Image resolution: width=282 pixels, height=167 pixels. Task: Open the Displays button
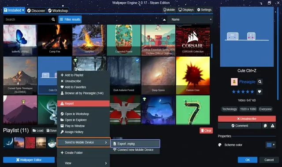(x=186, y=10)
